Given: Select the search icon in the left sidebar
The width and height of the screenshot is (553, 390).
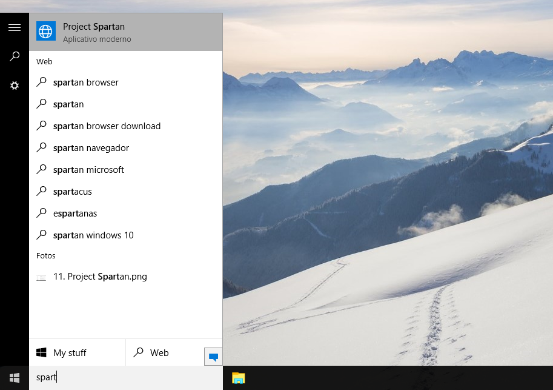Looking at the screenshot, I should click(14, 56).
